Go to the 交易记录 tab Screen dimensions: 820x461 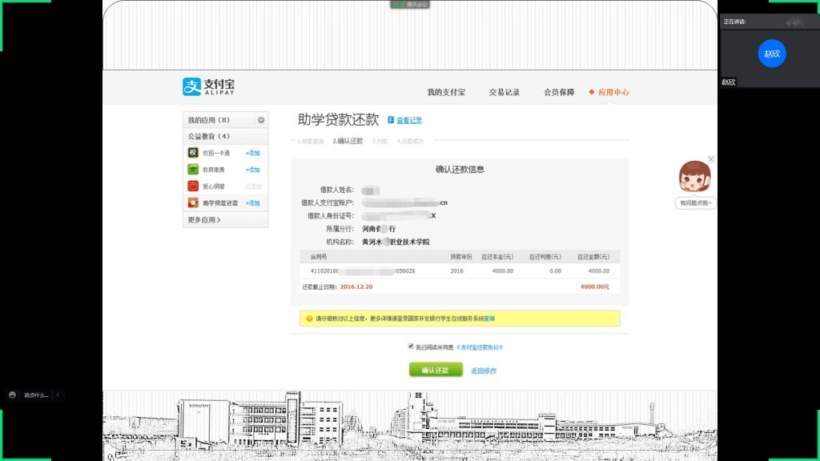point(504,92)
